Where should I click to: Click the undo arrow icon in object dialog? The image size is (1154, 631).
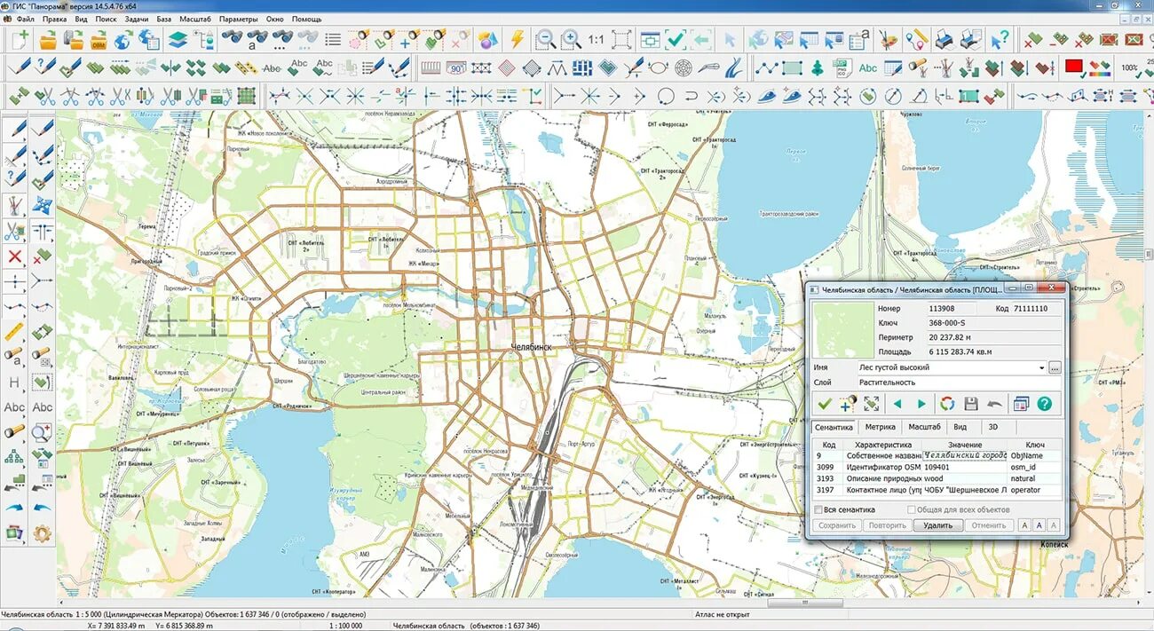[994, 404]
